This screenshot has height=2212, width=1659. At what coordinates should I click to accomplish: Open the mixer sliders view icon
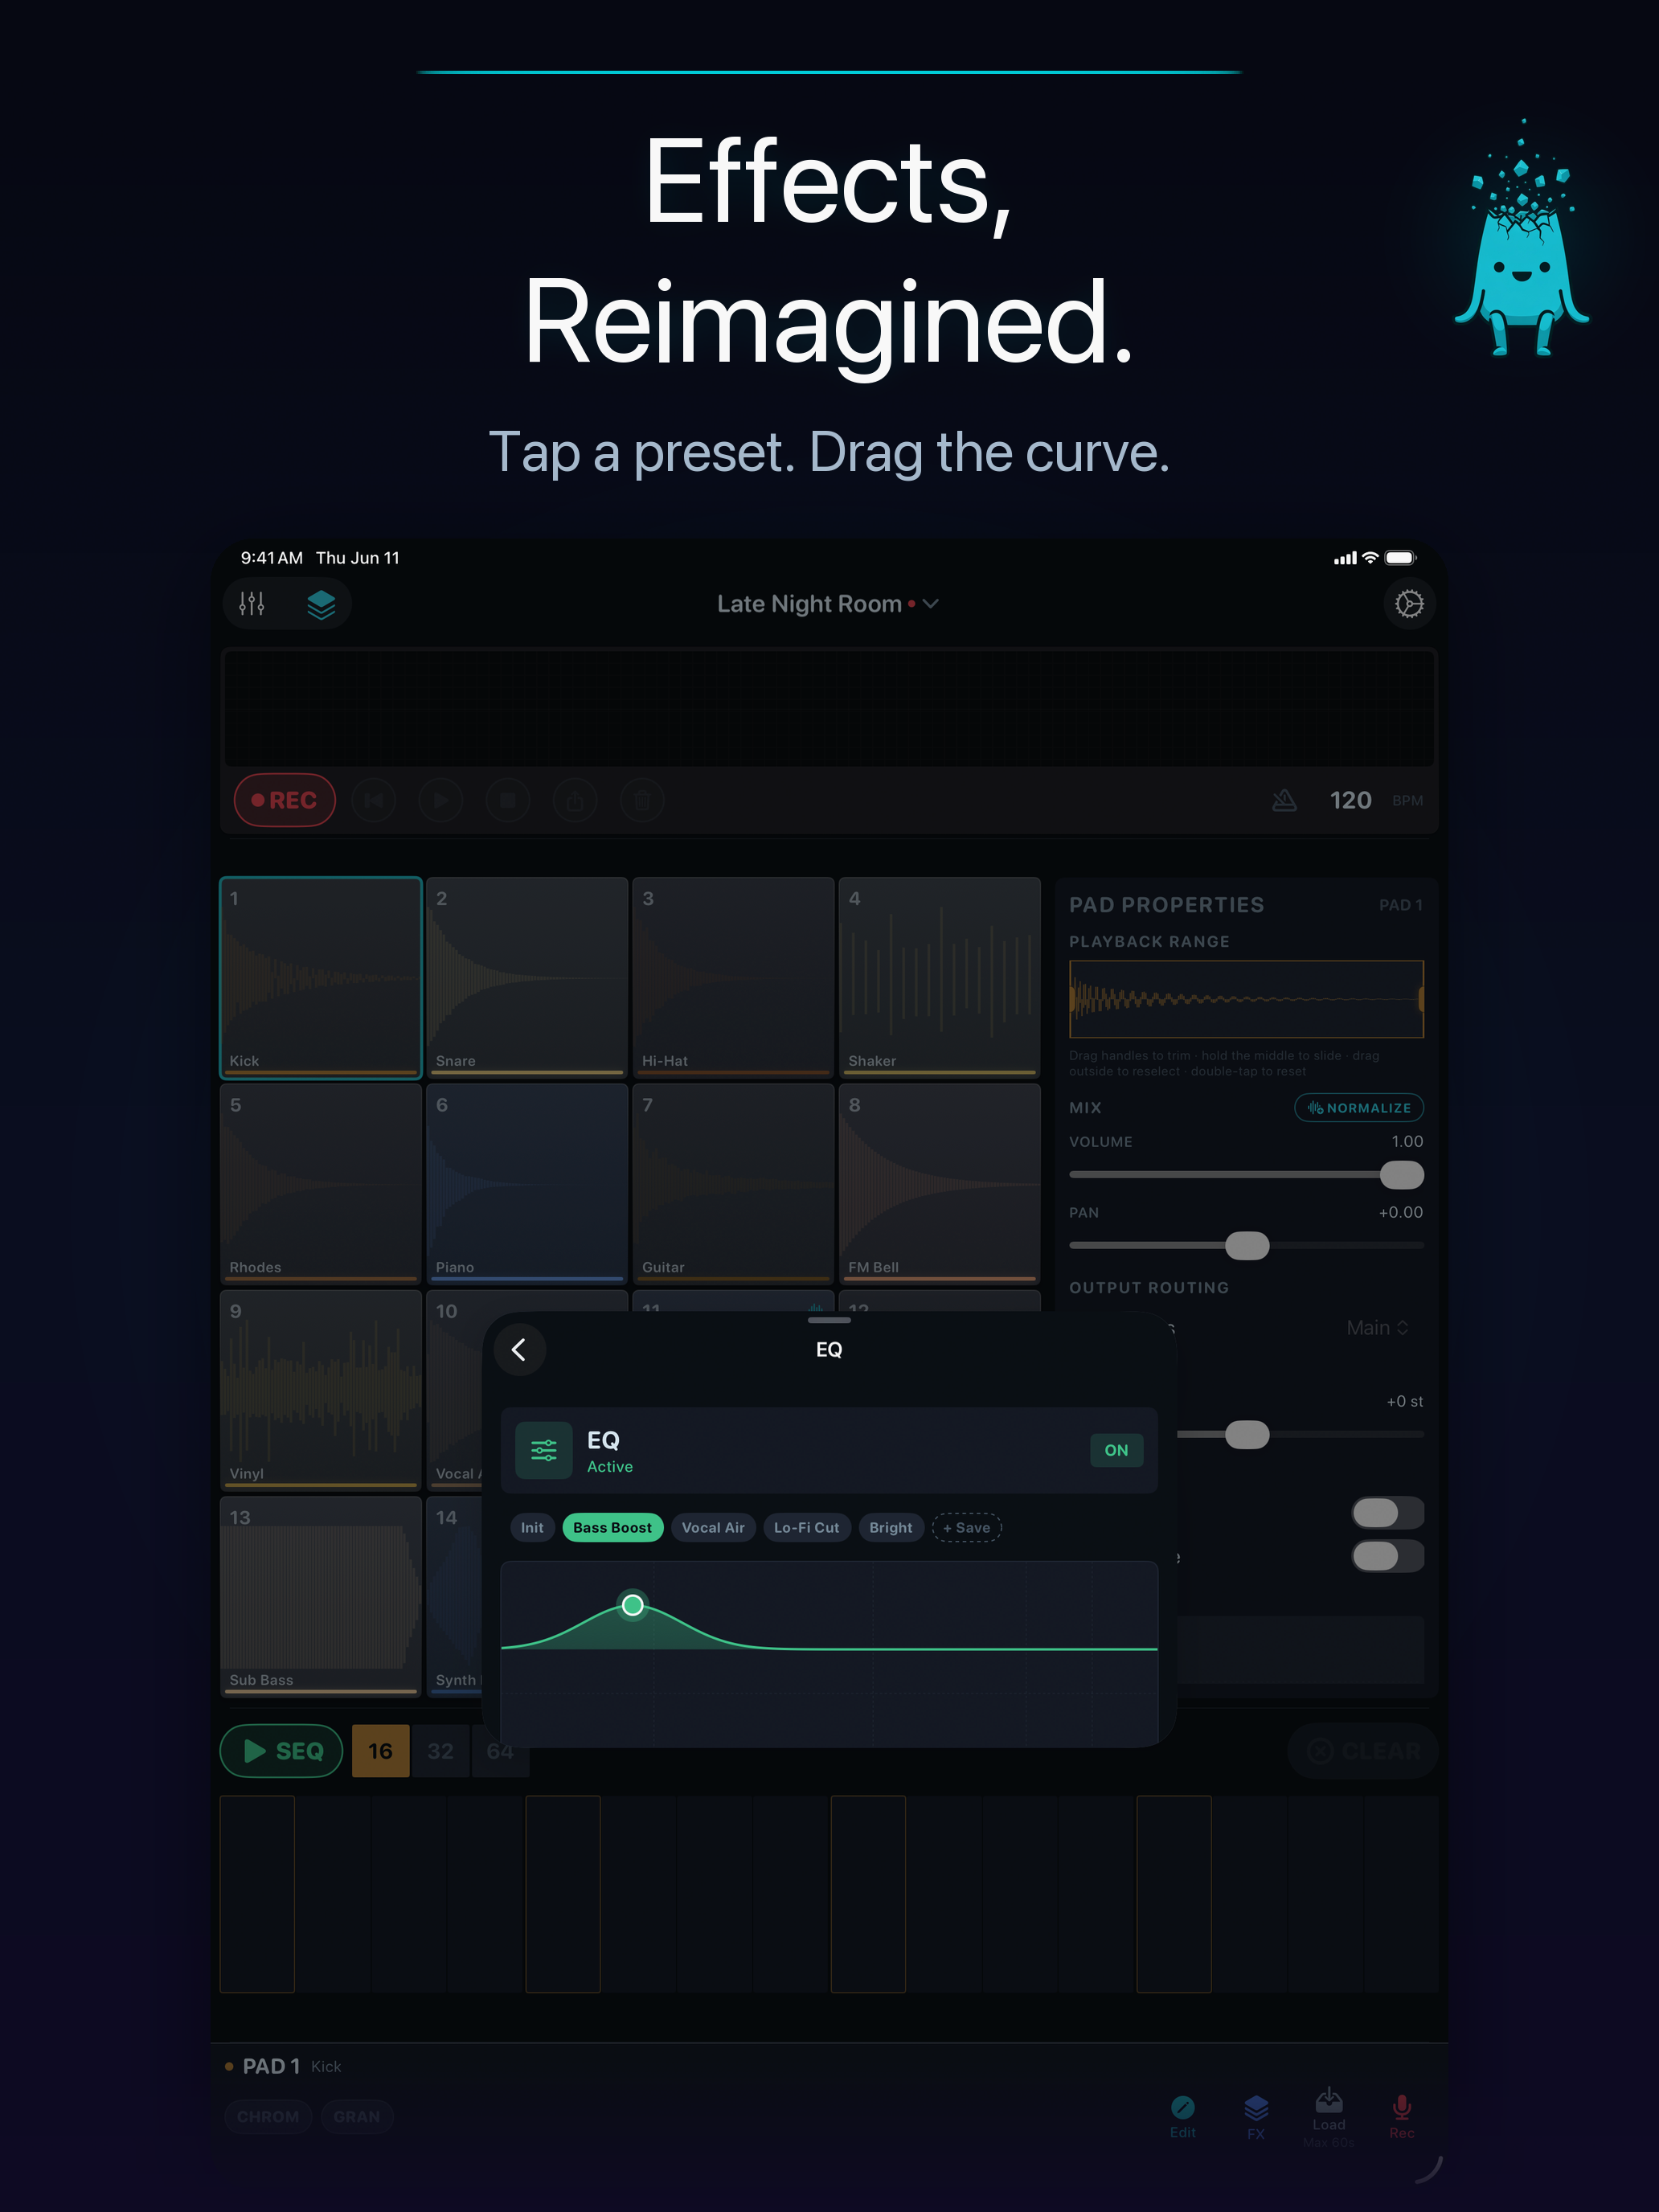coord(252,604)
